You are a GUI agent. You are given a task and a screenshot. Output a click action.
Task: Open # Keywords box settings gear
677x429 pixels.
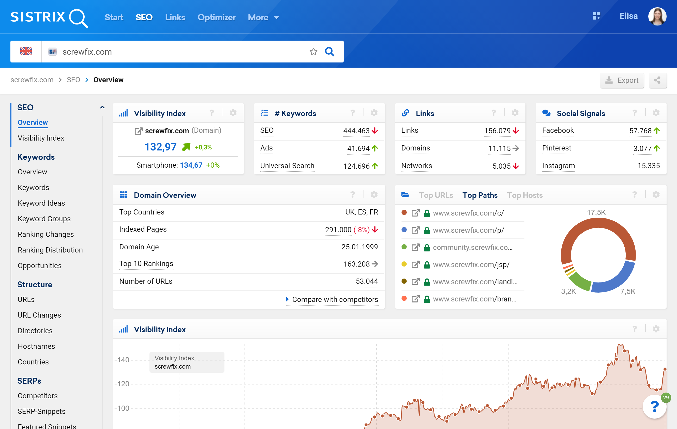tap(374, 113)
